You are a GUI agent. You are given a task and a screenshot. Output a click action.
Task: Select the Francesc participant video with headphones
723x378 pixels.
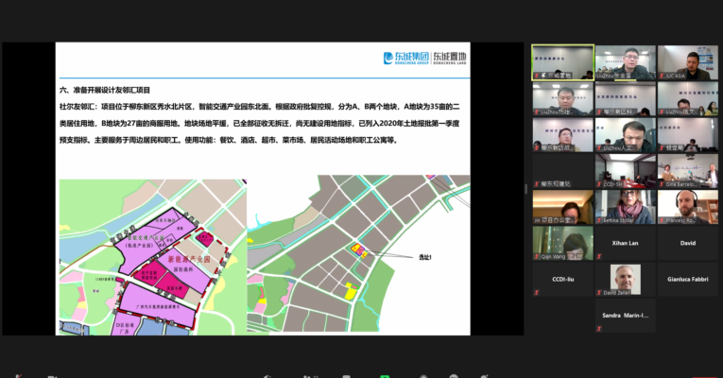coord(687,207)
